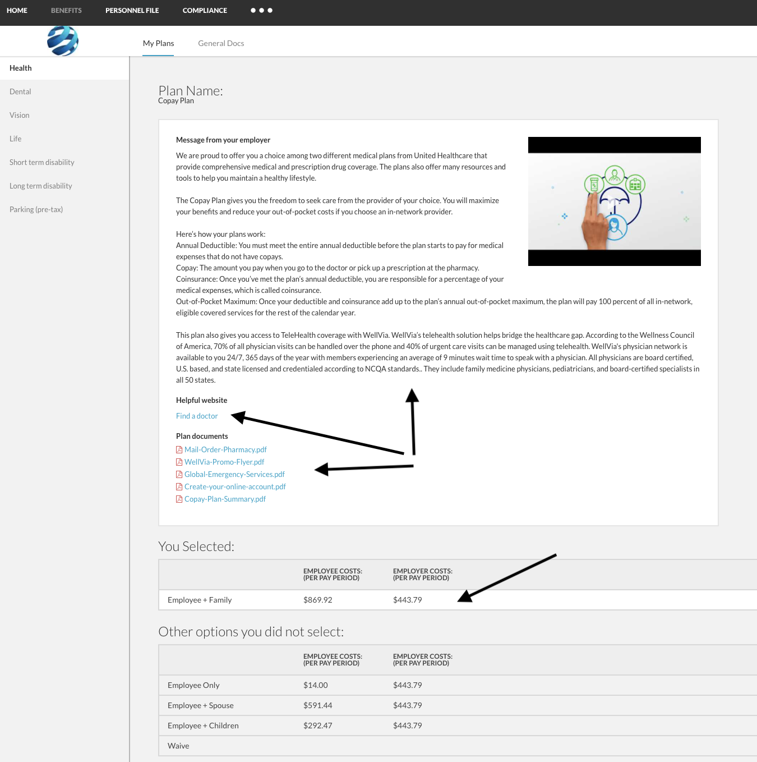
Task: Open the Copay-Plan-Summary.pdf document
Action: [x=225, y=499]
